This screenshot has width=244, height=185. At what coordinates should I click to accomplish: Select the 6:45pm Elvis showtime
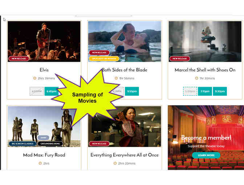click(52, 91)
